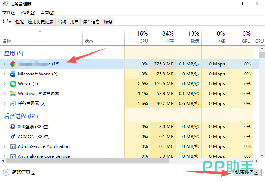
Task: Select the 后台进程 (84) group heading
Action: pyautogui.click(x=21, y=116)
